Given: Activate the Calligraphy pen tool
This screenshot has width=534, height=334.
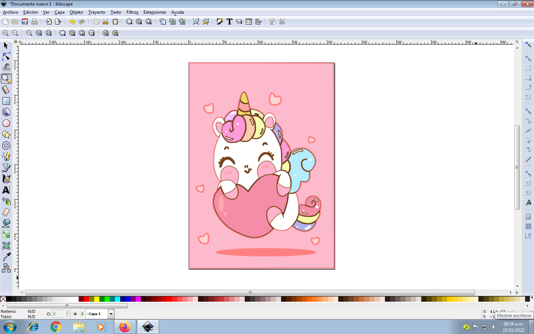Looking at the screenshot, I should pyautogui.click(x=6, y=179).
